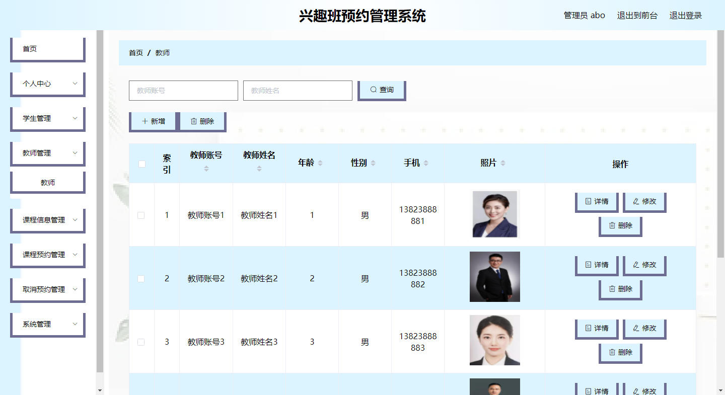Sort table by 手机 column arrows
725x395 pixels.
tap(426, 163)
